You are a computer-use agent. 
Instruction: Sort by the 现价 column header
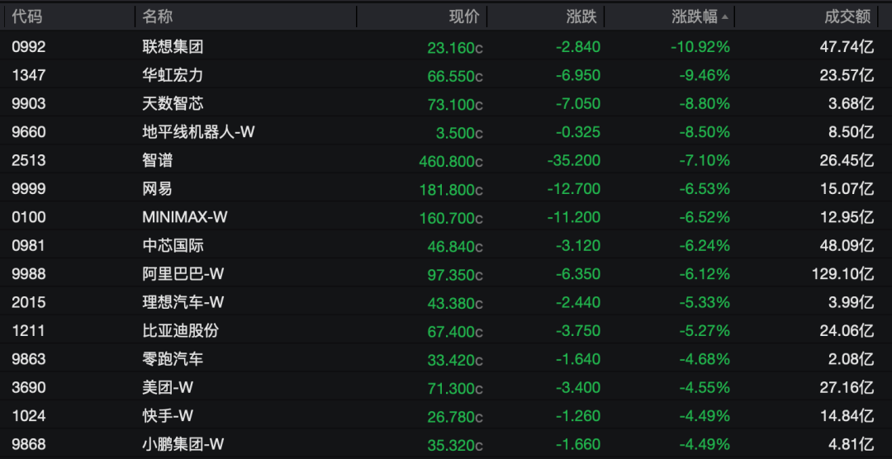464,17
